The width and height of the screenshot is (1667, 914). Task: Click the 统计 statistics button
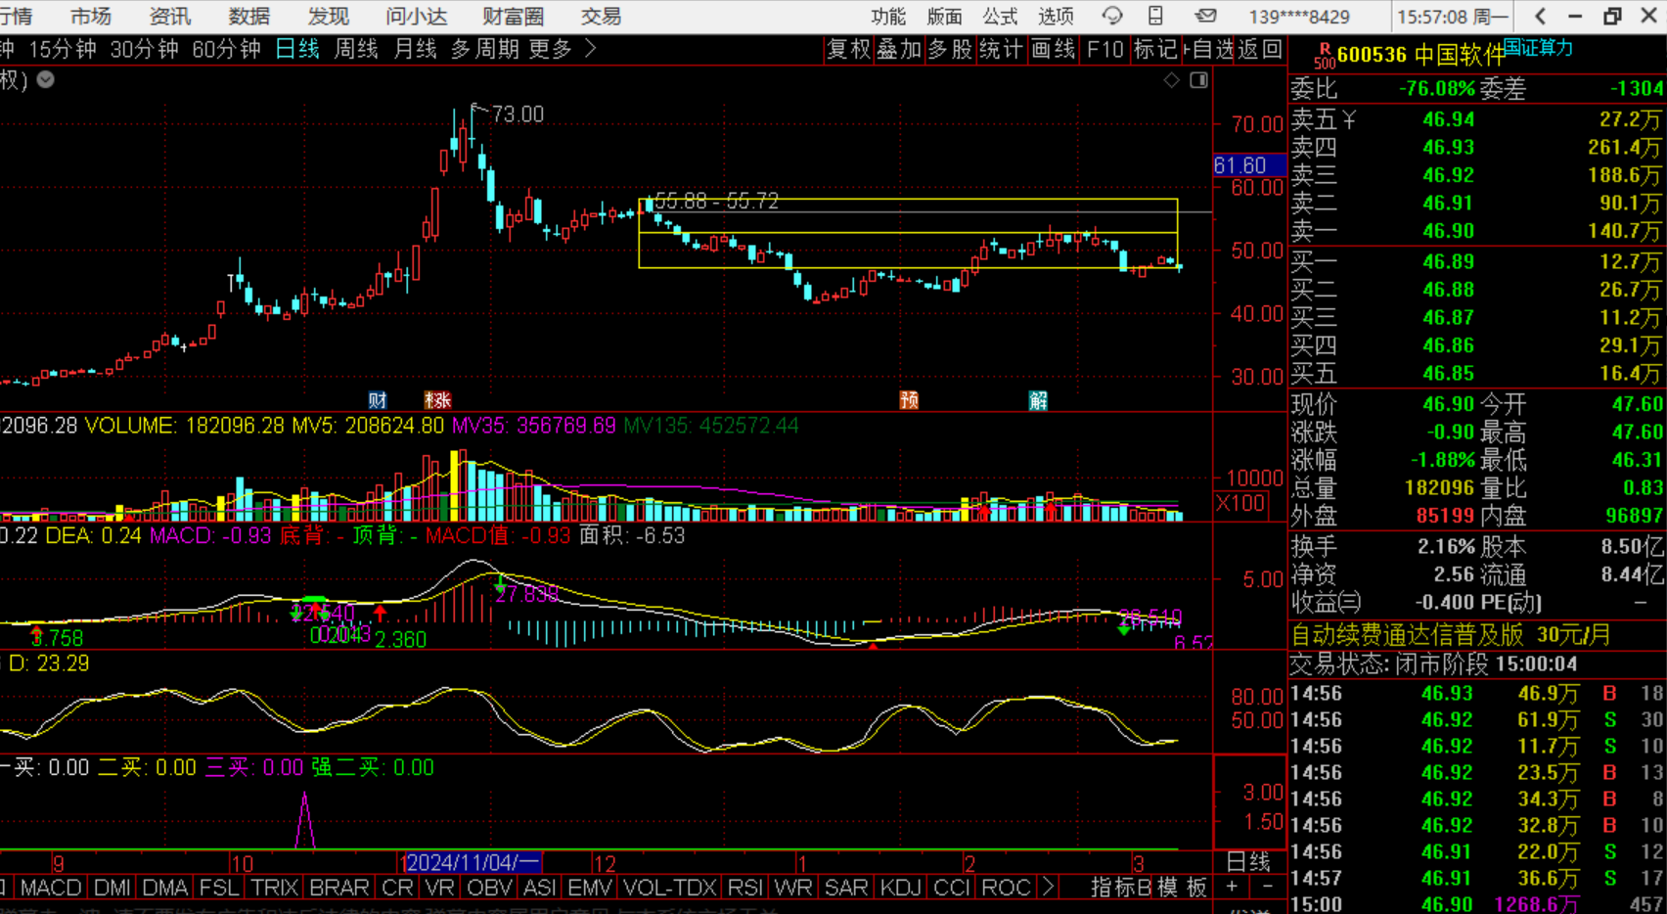click(1001, 49)
